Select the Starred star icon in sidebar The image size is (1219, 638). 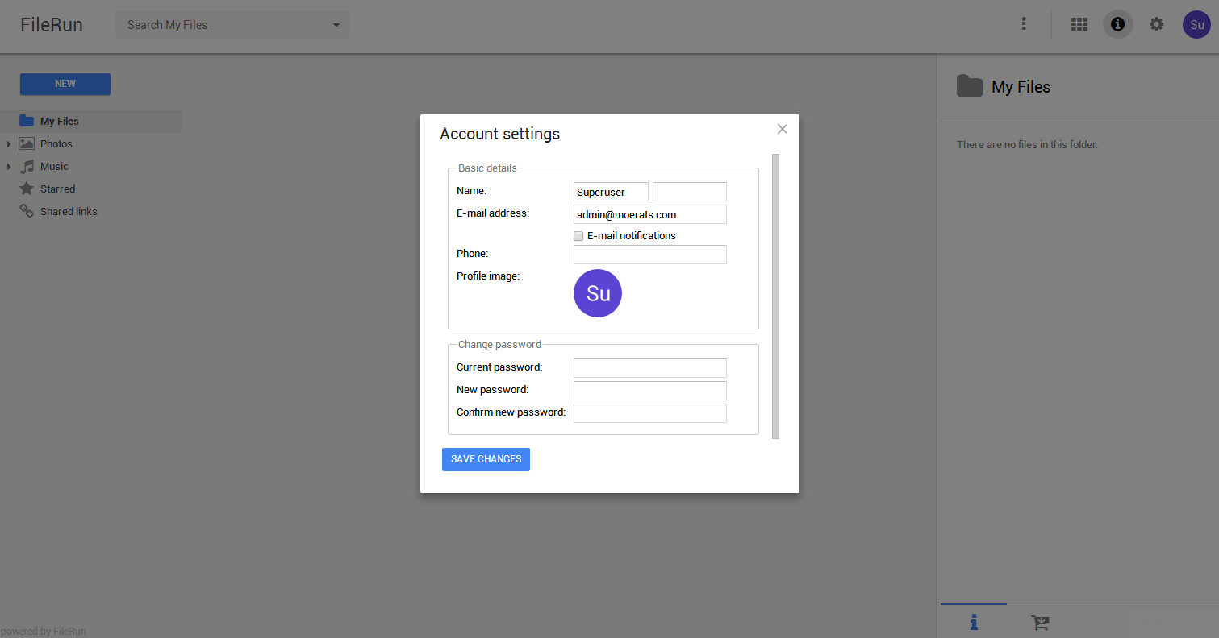pos(27,188)
